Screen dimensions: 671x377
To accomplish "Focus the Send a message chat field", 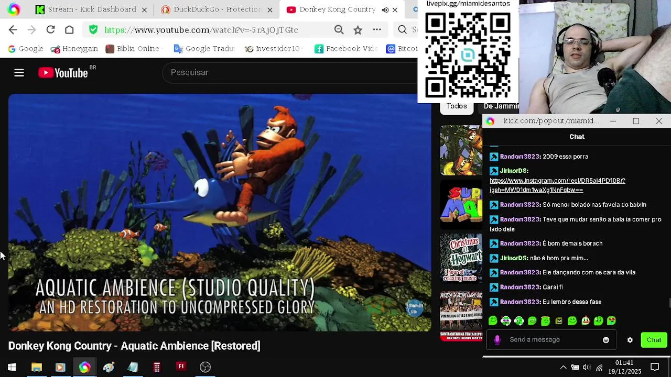I will (550, 340).
